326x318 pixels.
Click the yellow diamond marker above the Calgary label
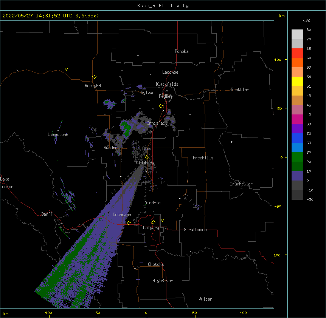(x=153, y=222)
